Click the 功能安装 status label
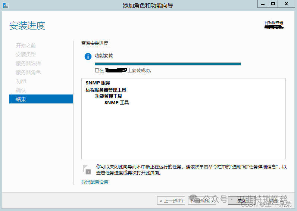This screenshot has height=211, width=297. [104, 56]
